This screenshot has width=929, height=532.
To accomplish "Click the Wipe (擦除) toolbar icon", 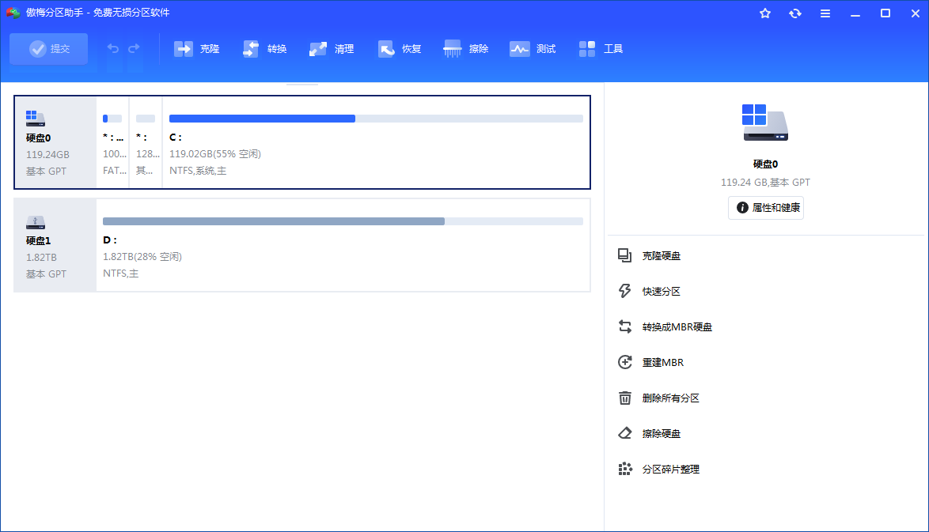I will (453, 49).
